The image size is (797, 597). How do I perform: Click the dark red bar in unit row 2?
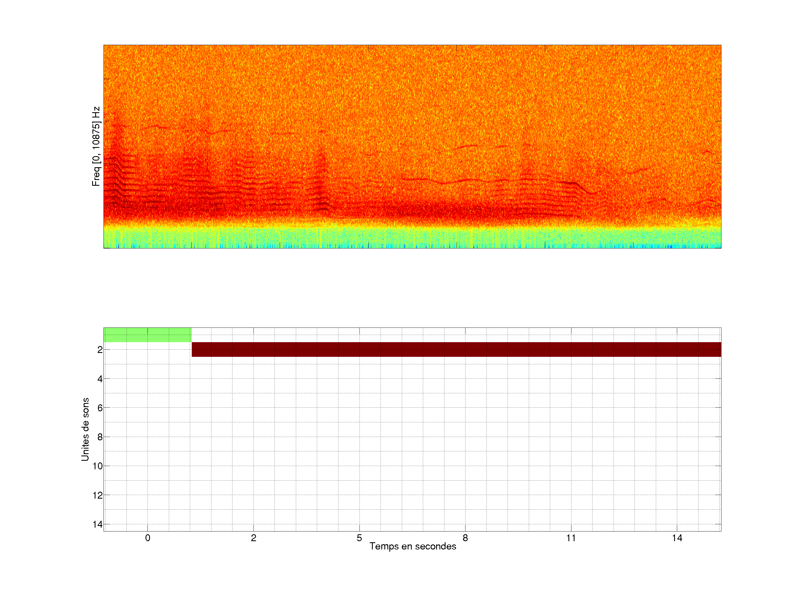point(456,349)
